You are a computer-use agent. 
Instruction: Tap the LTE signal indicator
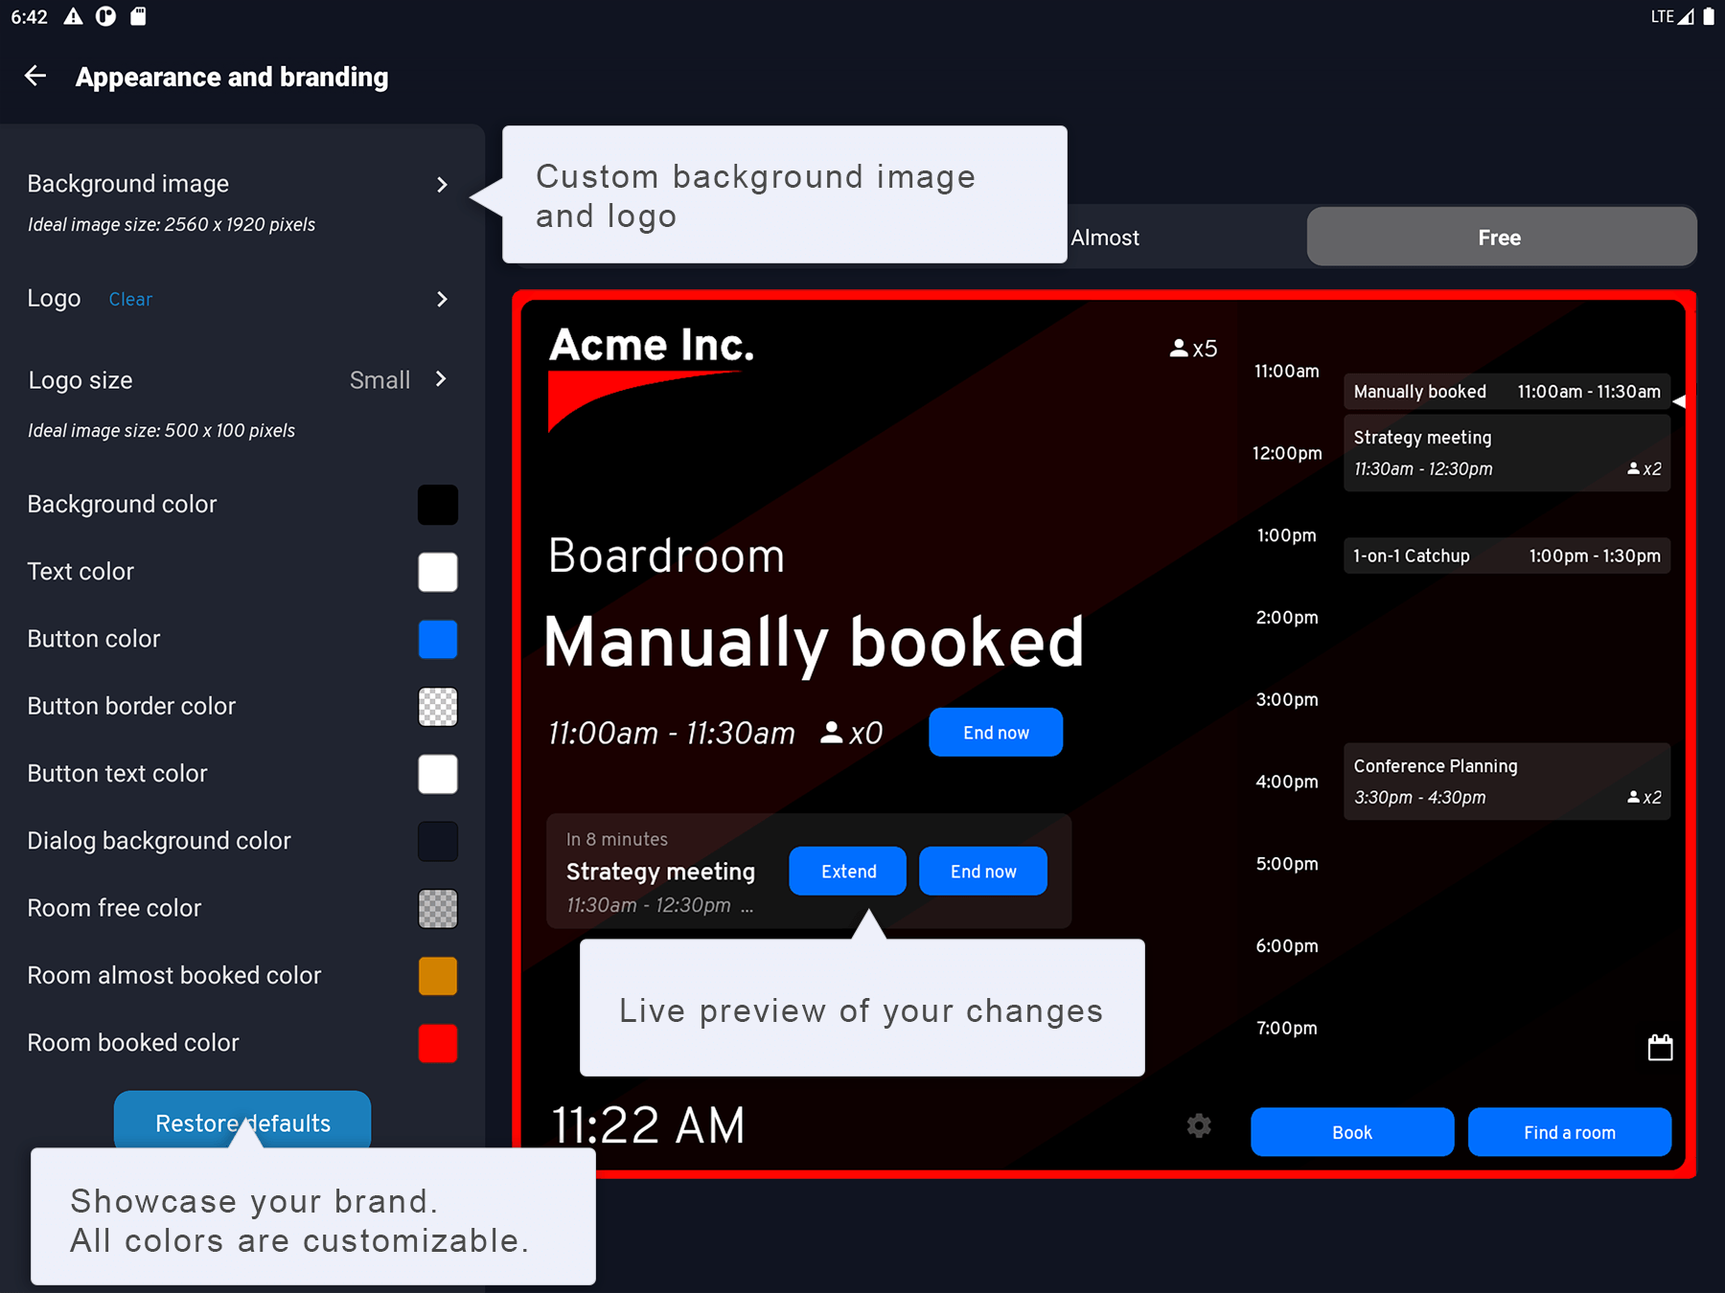tap(1672, 16)
